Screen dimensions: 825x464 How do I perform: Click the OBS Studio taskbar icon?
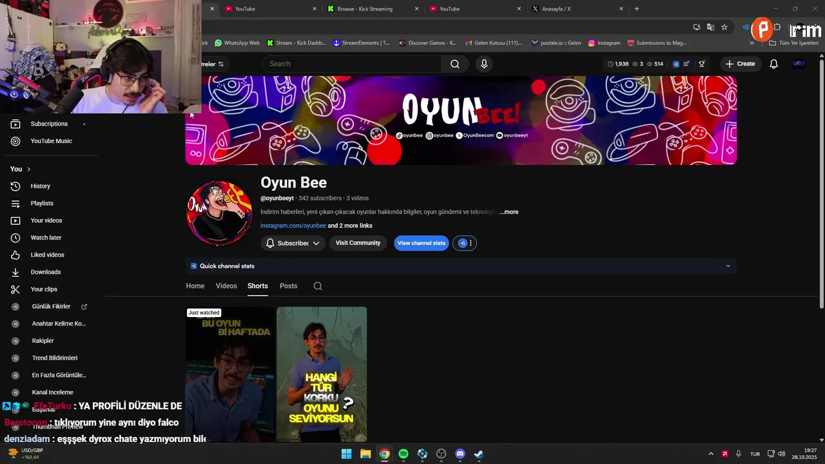tap(442, 454)
